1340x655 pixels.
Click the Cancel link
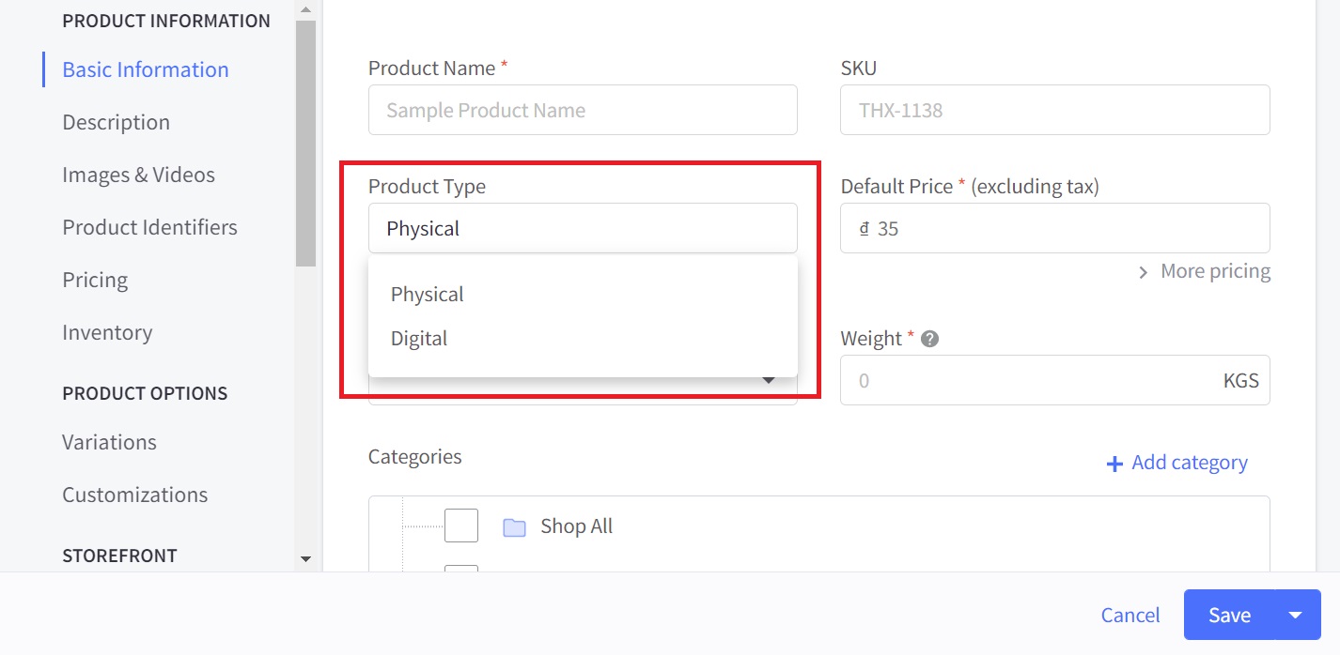coord(1130,615)
